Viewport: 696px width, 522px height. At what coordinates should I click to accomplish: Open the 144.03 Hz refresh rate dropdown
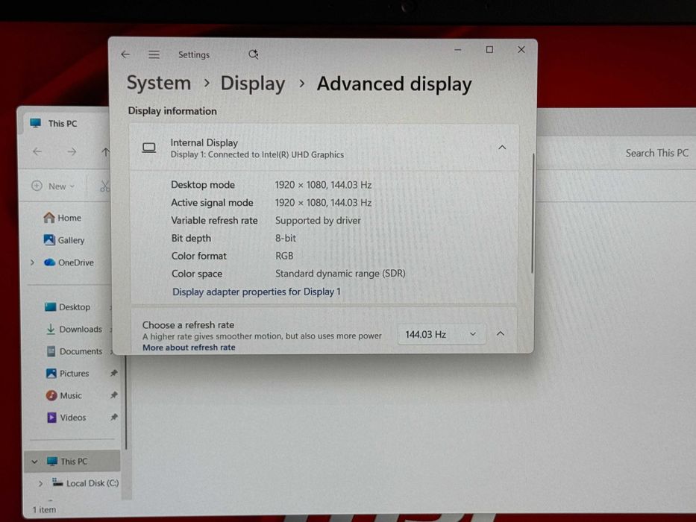pos(441,334)
